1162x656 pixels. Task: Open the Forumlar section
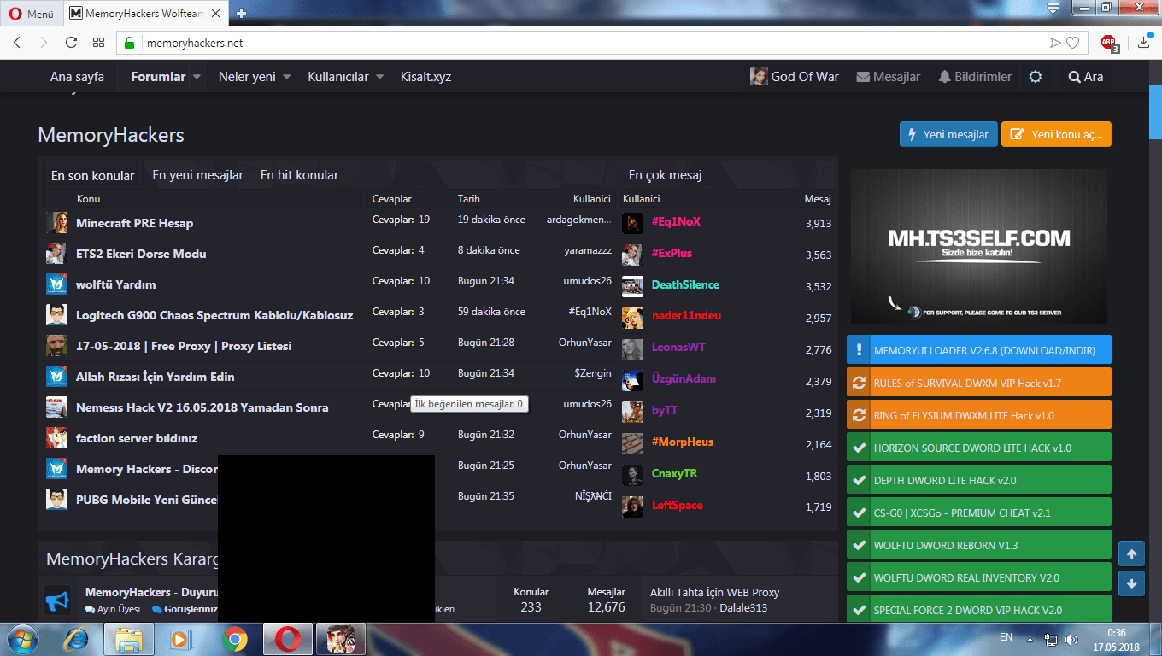(x=158, y=77)
